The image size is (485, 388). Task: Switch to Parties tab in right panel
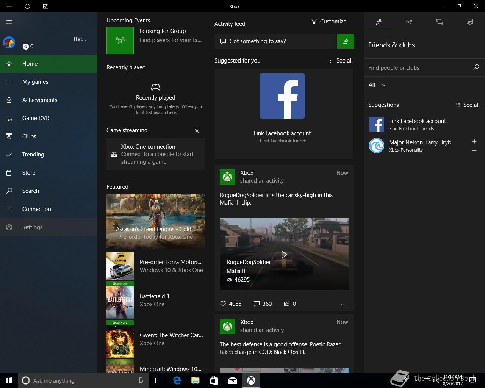click(x=409, y=22)
